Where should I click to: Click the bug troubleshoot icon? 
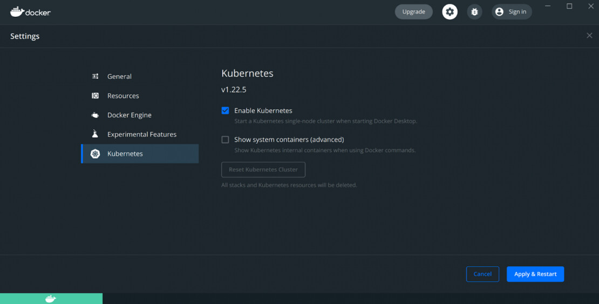[x=474, y=12]
